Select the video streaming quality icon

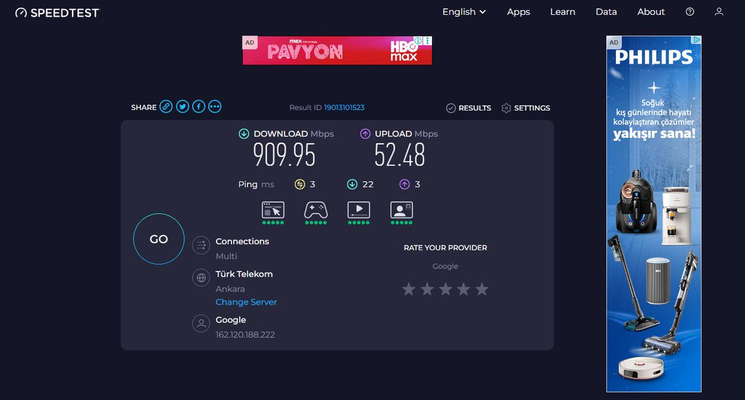tap(359, 210)
